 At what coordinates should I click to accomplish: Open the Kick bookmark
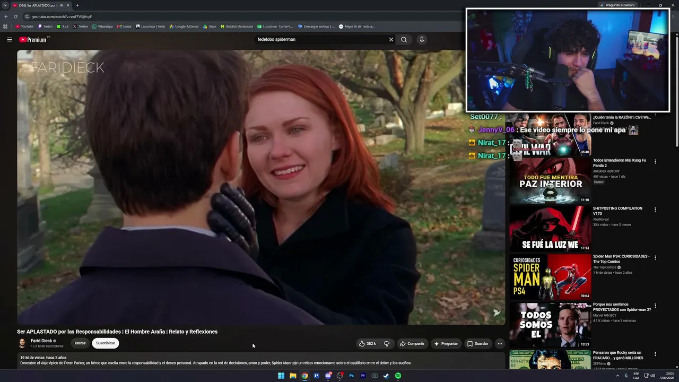coord(63,27)
